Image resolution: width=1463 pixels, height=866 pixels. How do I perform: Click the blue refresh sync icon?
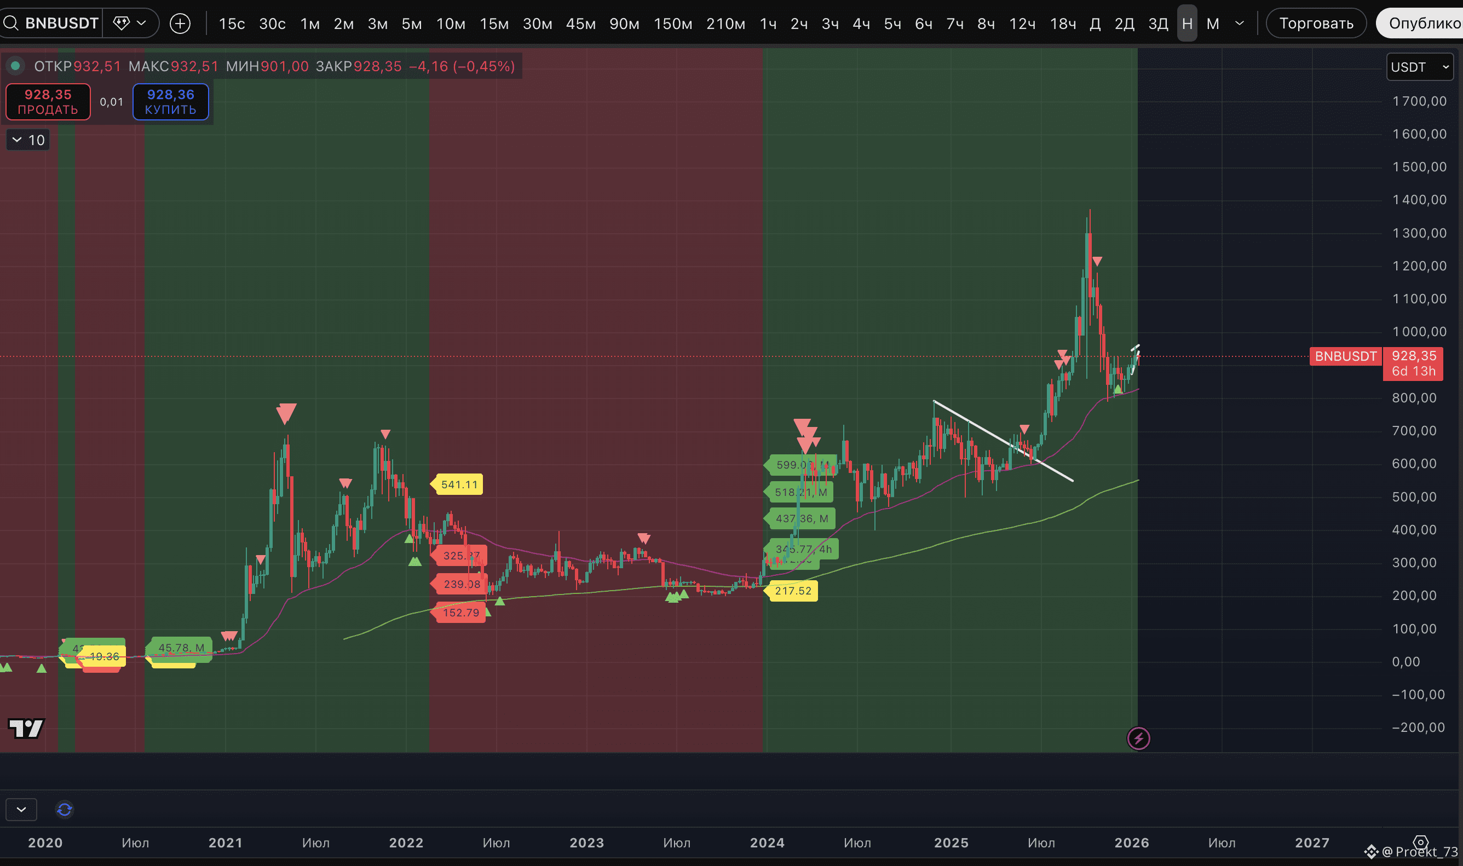[64, 810]
